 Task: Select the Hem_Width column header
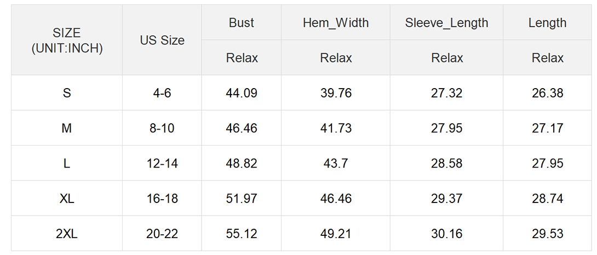[x=335, y=22]
